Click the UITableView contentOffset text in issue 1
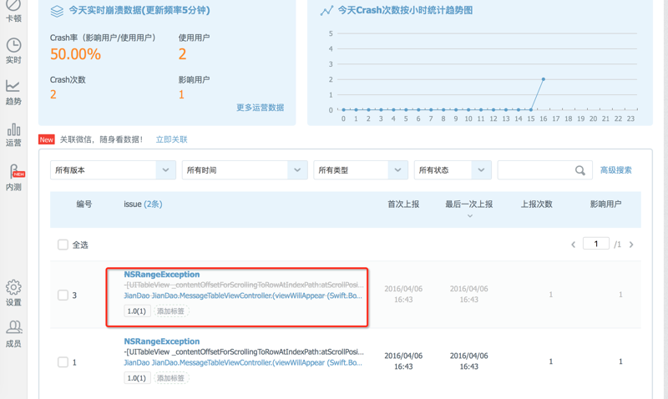This screenshot has height=399, width=668. pyautogui.click(x=244, y=351)
